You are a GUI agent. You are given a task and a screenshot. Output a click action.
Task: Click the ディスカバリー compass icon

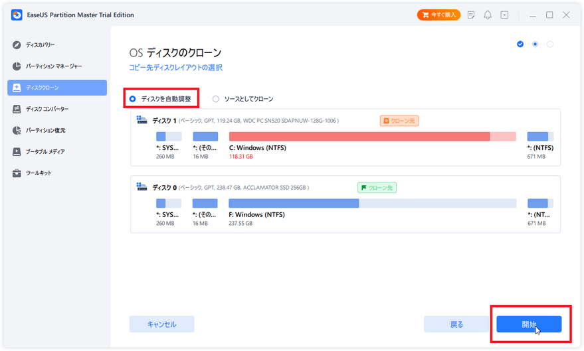pos(17,45)
